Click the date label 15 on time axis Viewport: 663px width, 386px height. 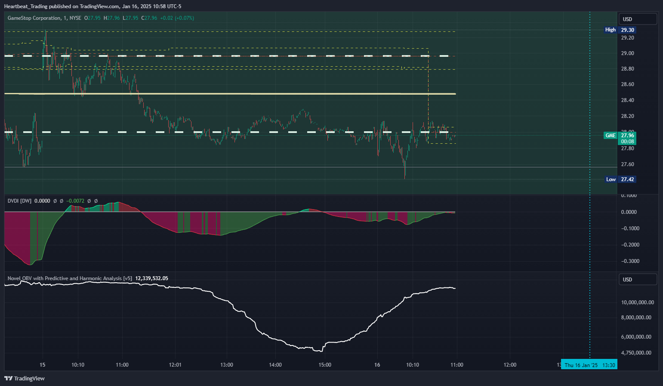coord(42,365)
